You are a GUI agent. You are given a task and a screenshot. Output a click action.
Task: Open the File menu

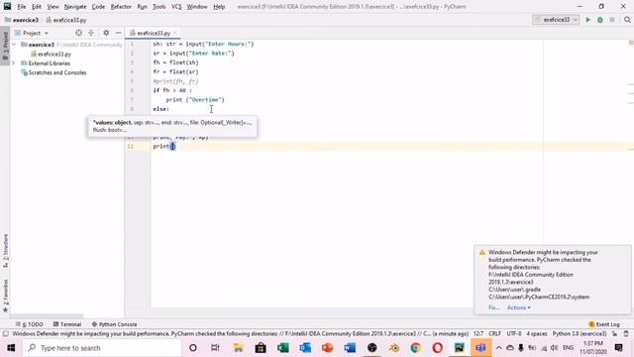coord(22,7)
